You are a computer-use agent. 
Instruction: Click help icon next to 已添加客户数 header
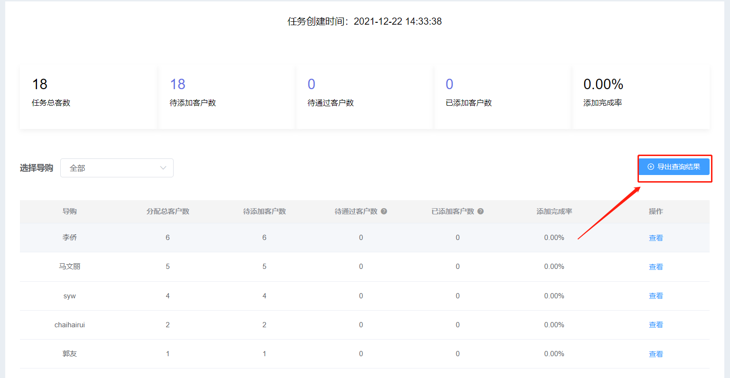481,212
